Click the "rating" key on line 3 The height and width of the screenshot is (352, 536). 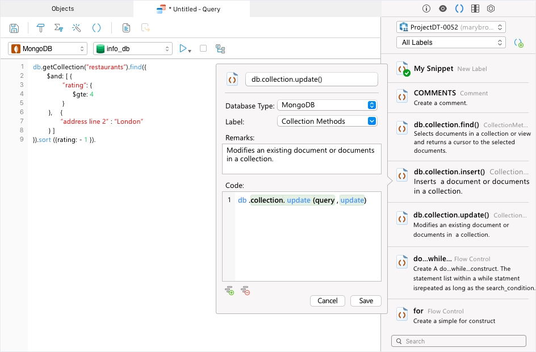pyautogui.click(x=74, y=85)
